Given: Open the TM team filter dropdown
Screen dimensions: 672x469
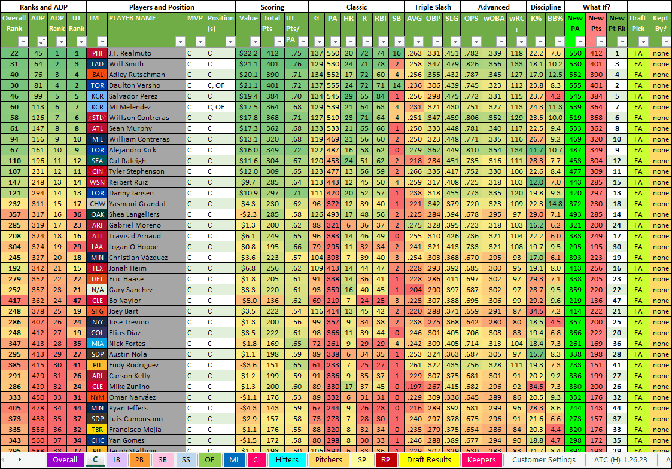Looking at the screenshot, I should click(x=102, y=41).
